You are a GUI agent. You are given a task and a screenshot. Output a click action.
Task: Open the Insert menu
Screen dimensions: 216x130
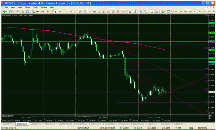[20, 7]
